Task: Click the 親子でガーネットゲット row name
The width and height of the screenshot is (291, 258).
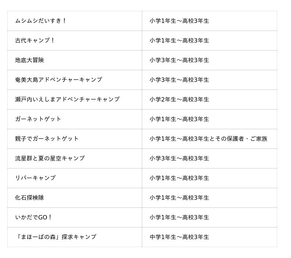Action: click(x=47, y=139)
